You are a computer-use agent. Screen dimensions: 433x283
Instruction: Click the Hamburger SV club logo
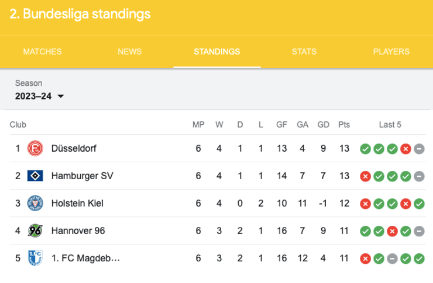(35, 176)
